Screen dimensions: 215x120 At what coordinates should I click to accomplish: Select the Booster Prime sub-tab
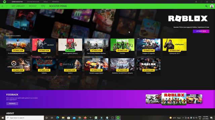pyautogui.click(x=58, y=6)
